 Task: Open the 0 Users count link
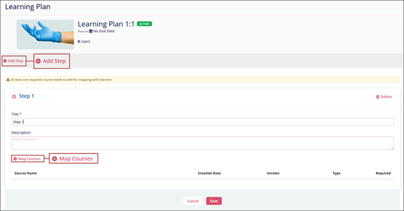[x=84, y=41]
